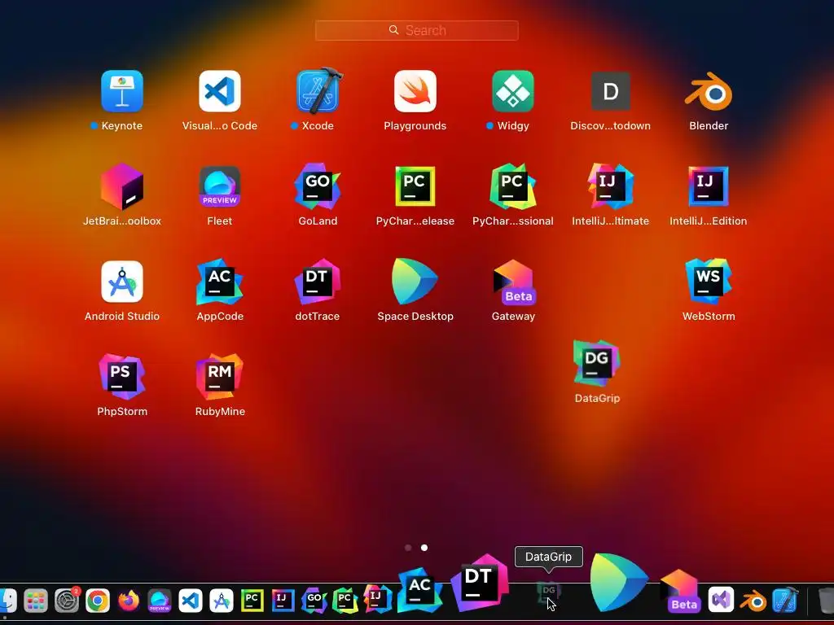Open magnified dotTrace icon in Dock

(479, 583)
